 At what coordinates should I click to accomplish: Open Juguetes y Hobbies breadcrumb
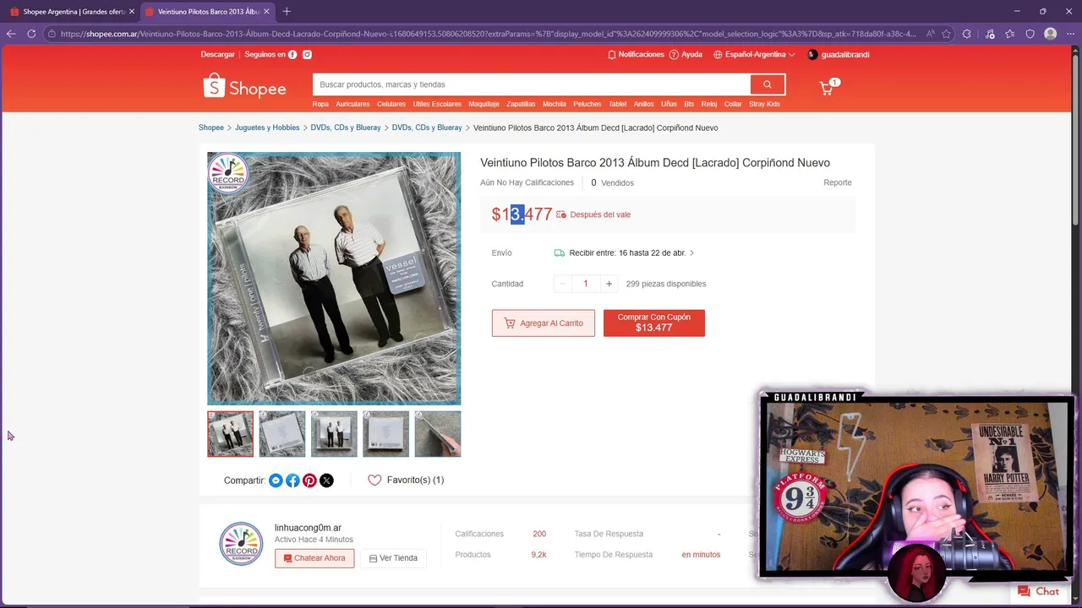click(267, 128)
